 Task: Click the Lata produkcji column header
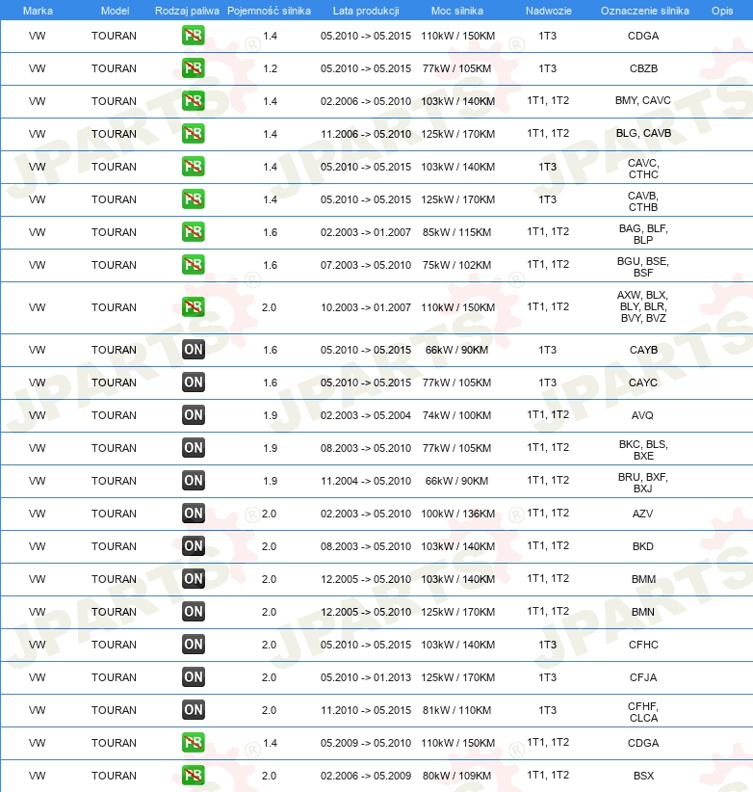point(366,11)
